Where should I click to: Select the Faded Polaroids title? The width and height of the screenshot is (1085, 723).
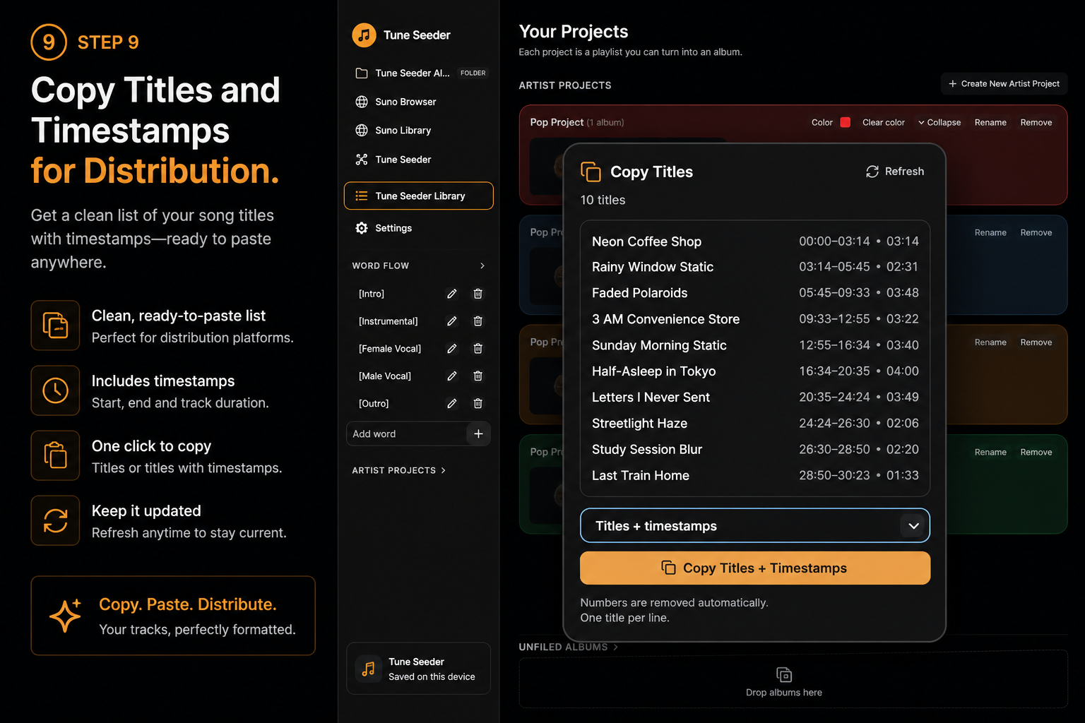(639, 293)
